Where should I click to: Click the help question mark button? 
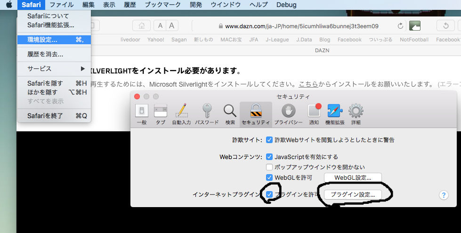[444, 195]
